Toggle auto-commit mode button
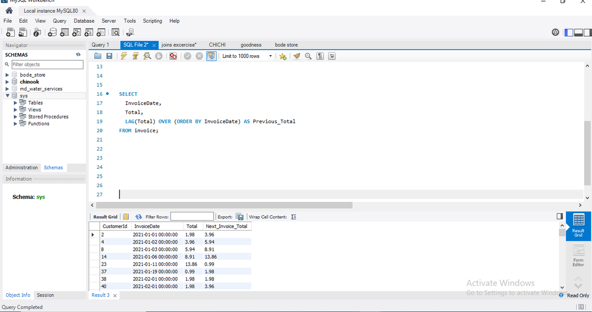The height and width of the screenshot is (312, 592). click(x=210, y=56)
